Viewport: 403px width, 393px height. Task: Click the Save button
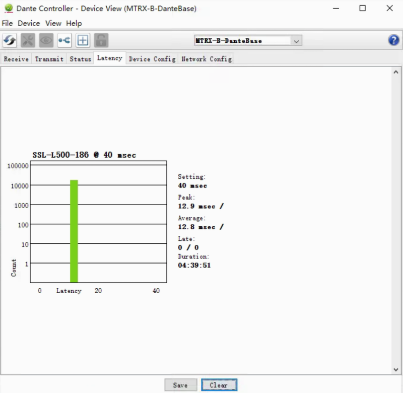coord(181,385)
